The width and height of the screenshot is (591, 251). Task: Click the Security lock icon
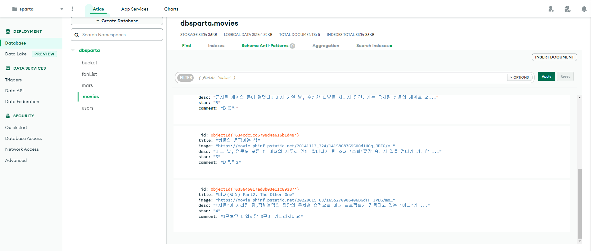(8, 116)
